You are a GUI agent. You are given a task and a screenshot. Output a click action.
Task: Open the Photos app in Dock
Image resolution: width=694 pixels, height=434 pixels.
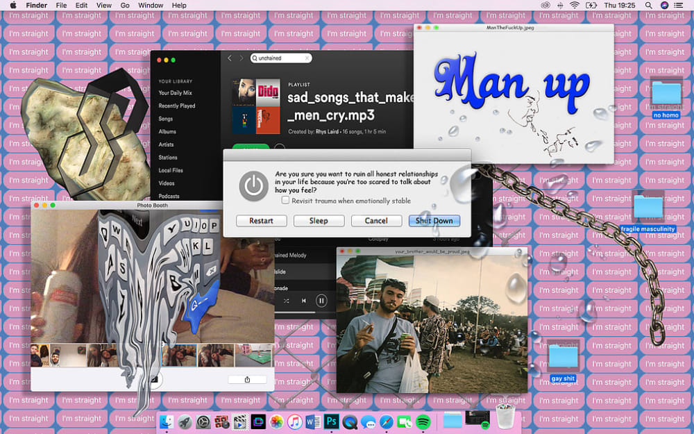[x=277, y=422]
